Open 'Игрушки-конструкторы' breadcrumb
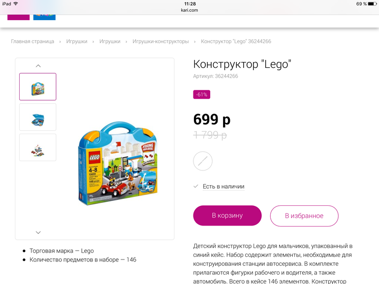The height and width of the screenshot is (284, 379). click(x=160, y=41)
